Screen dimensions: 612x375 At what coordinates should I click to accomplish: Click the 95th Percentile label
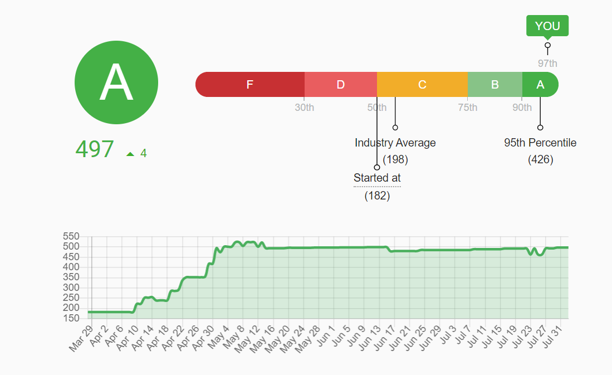tap(540, 143)
